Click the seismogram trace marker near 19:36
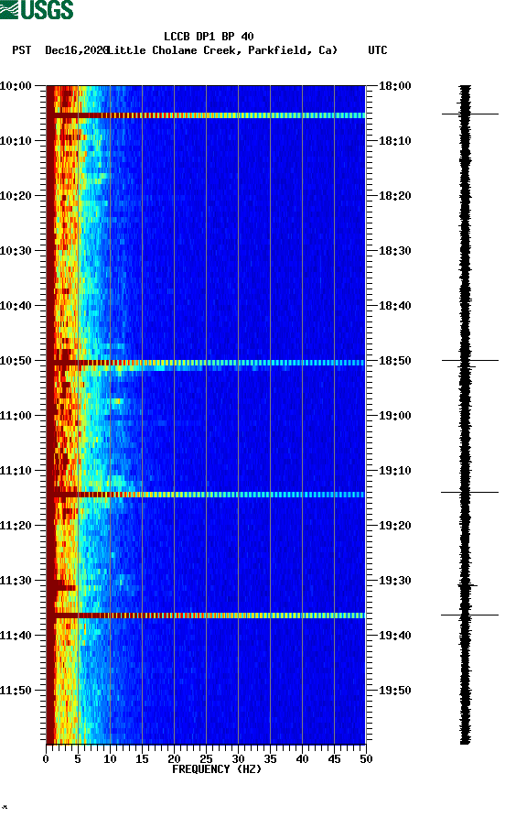This screenshot has height=817, width=505. point(469,615)
